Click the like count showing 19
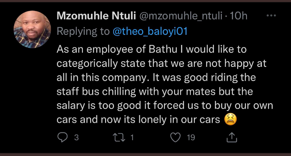Screen dimensions: 291x156 coord(191,138)
